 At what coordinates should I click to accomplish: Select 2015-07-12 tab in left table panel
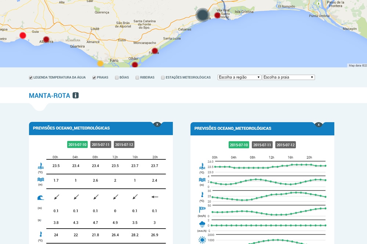[x=124, y=144]
